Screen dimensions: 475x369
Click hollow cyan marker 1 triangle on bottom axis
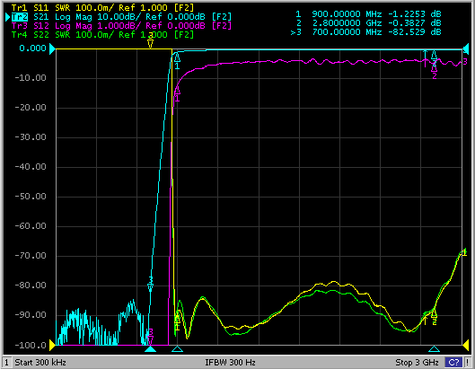click(x=177, y=349)
